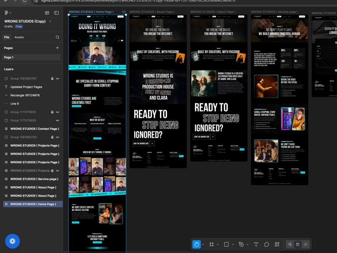Select Page 1 in Pages list

click(32, 57)
